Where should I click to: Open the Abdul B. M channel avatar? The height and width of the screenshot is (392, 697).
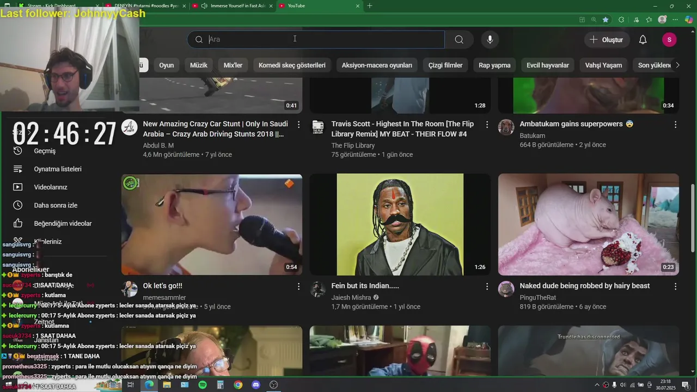(130, 127)
